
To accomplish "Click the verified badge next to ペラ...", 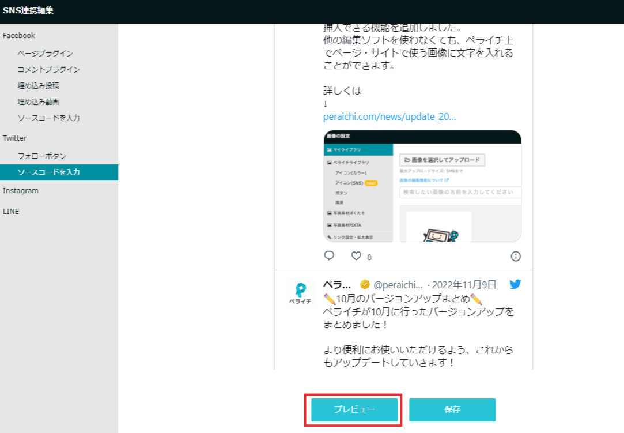I will [365, 284].
